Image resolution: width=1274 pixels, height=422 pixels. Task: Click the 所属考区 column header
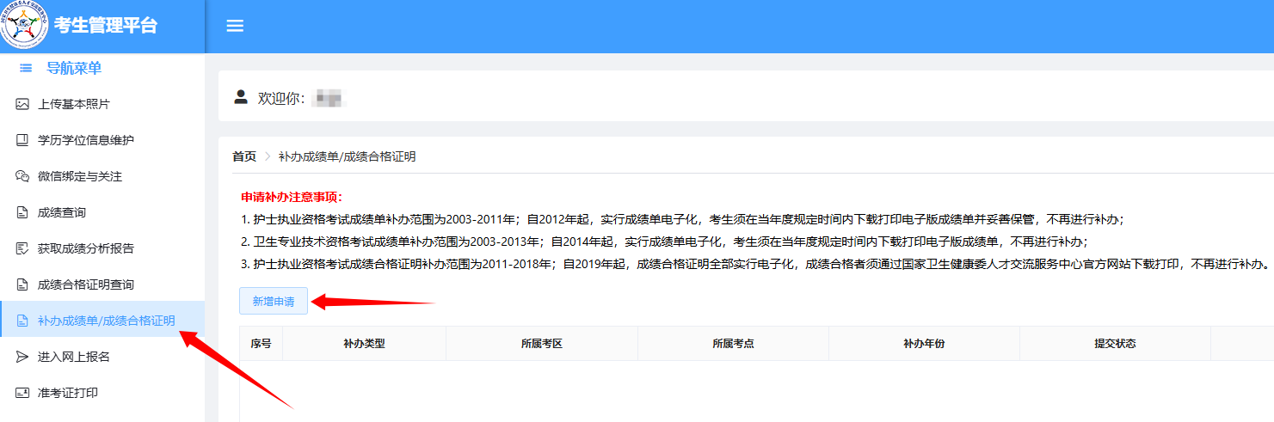(541, 344)
